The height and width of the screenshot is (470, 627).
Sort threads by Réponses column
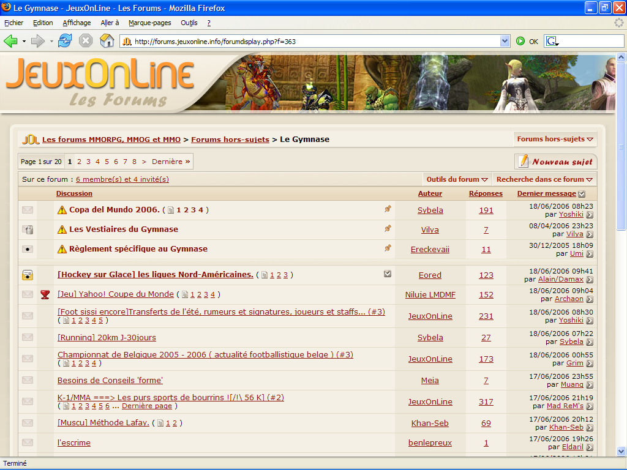pos(486,193)
